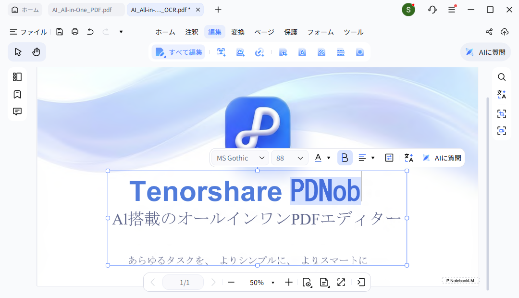Click the header and footer icon
The image size is (519, 298).
click(341, 52)
